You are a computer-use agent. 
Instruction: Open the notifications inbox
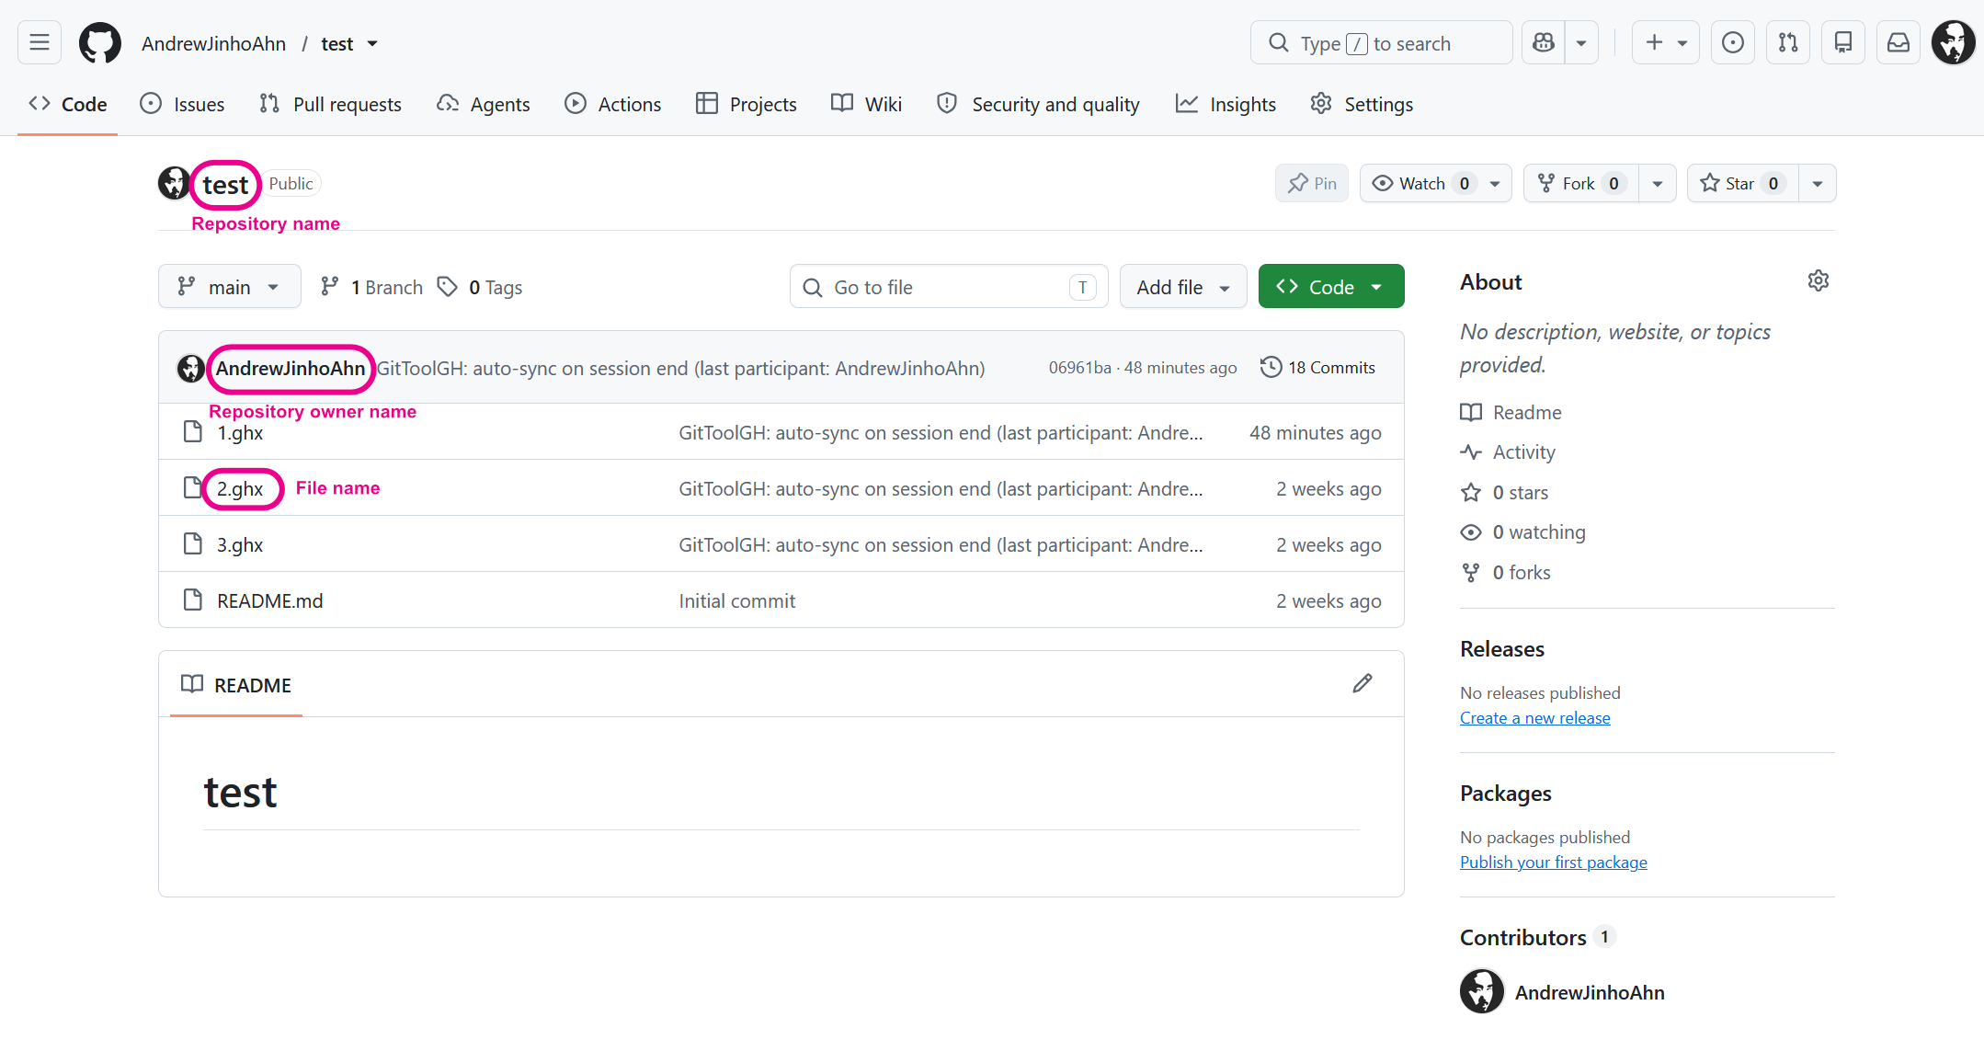pyautogui.click(x=1898, y=42)
